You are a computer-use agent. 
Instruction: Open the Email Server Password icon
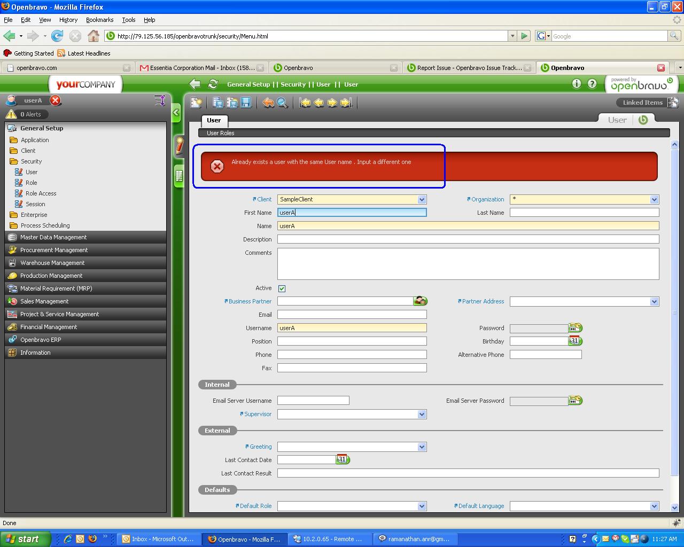(x=576, y=401)
